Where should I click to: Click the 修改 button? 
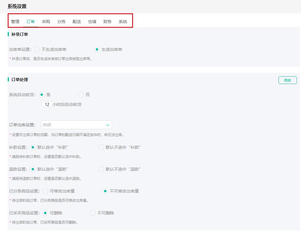pos(287,80)
